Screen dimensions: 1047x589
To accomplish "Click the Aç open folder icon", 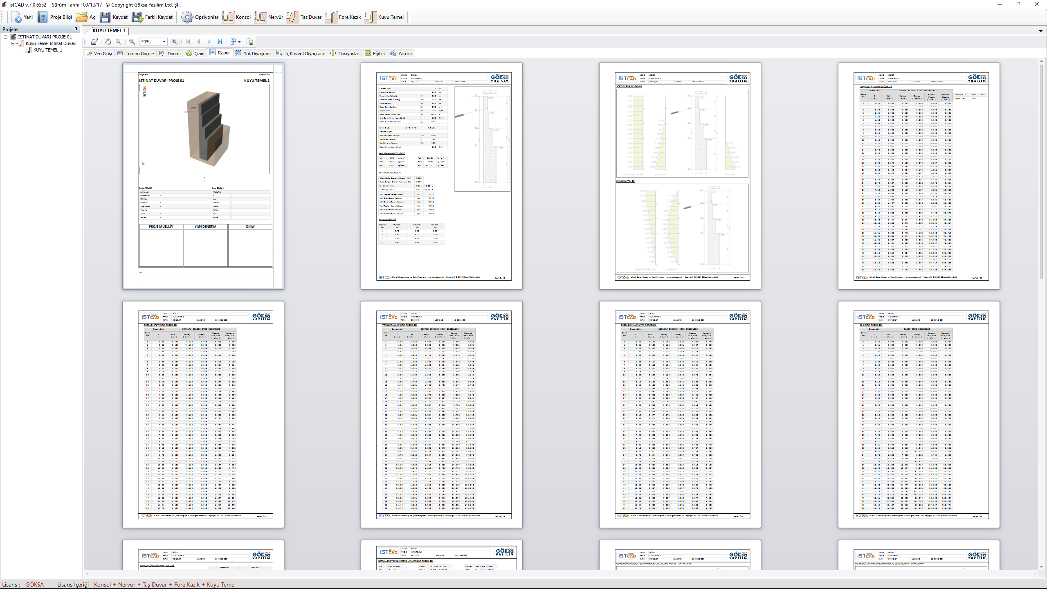I will click(x=81, y=17).
